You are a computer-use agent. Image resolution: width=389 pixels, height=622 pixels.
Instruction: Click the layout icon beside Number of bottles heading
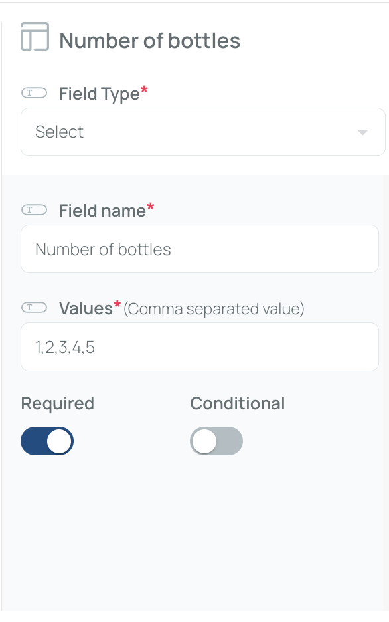pos(35,37)
